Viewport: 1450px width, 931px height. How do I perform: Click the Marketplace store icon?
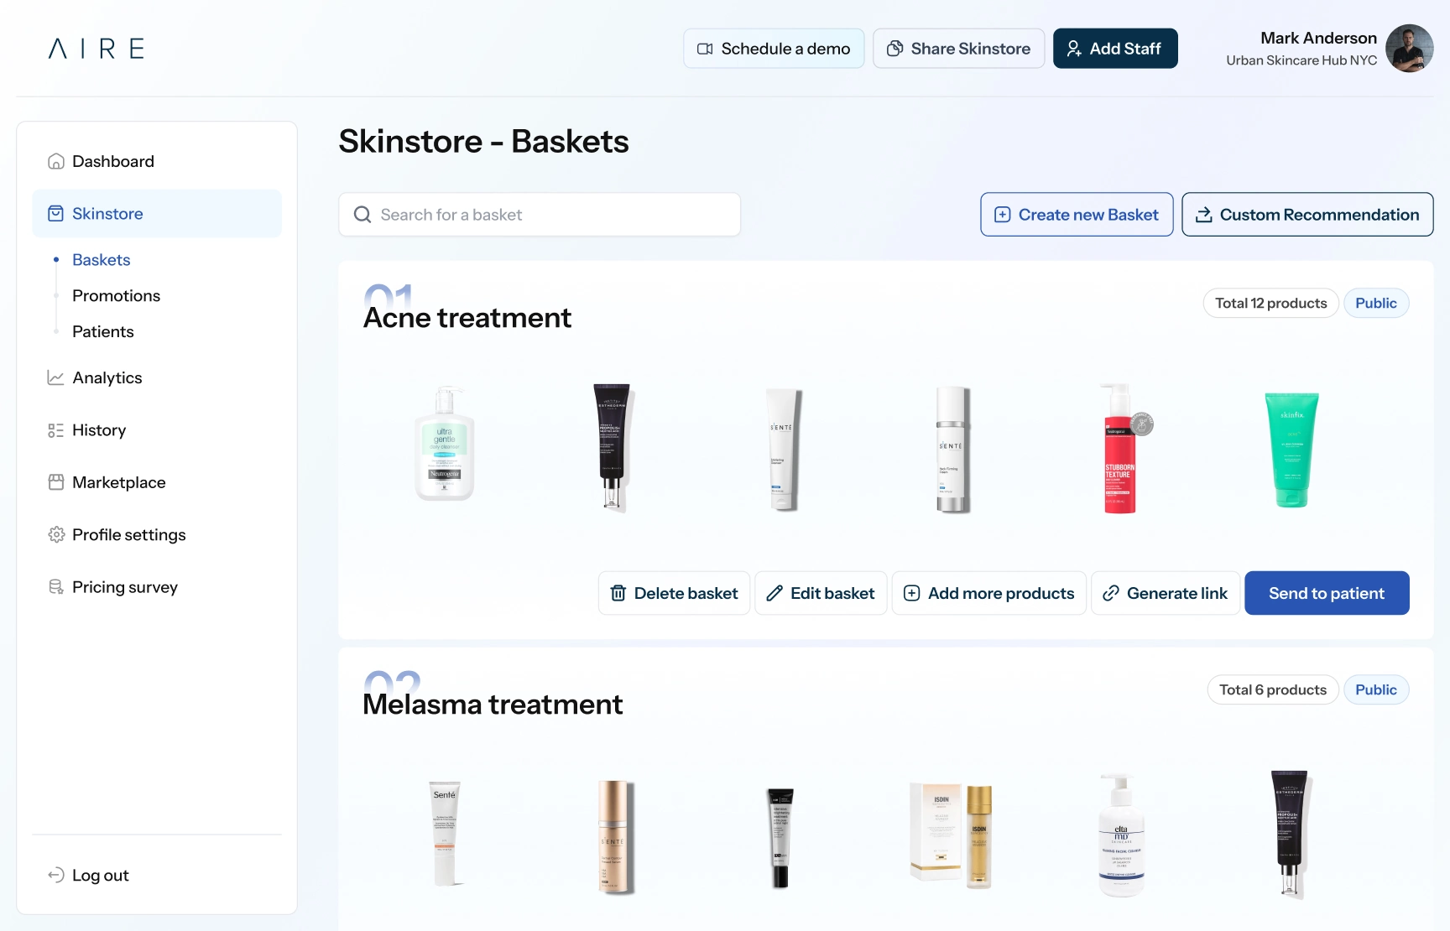click(x=56, y=482)
